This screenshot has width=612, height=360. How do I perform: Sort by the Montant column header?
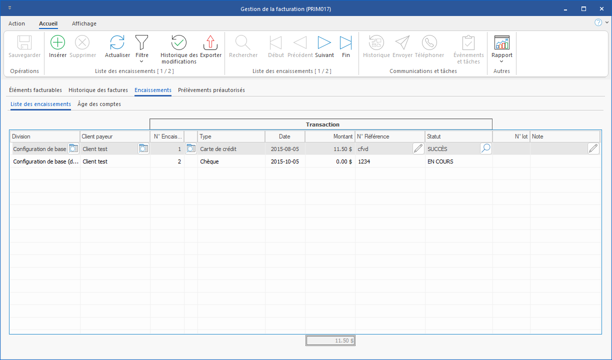(x=329, y=136)
